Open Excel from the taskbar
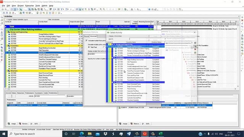This screenshot has height=137, width=244. coord(161,134)
